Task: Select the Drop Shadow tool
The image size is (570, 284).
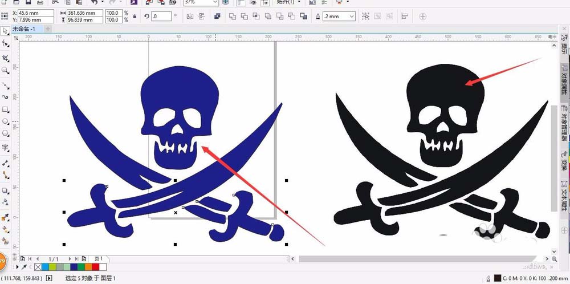Action: [x=6, y=190]
